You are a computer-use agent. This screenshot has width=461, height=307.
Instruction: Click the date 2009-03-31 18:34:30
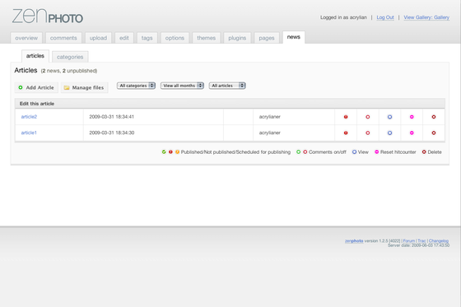(x=112, y=133)
